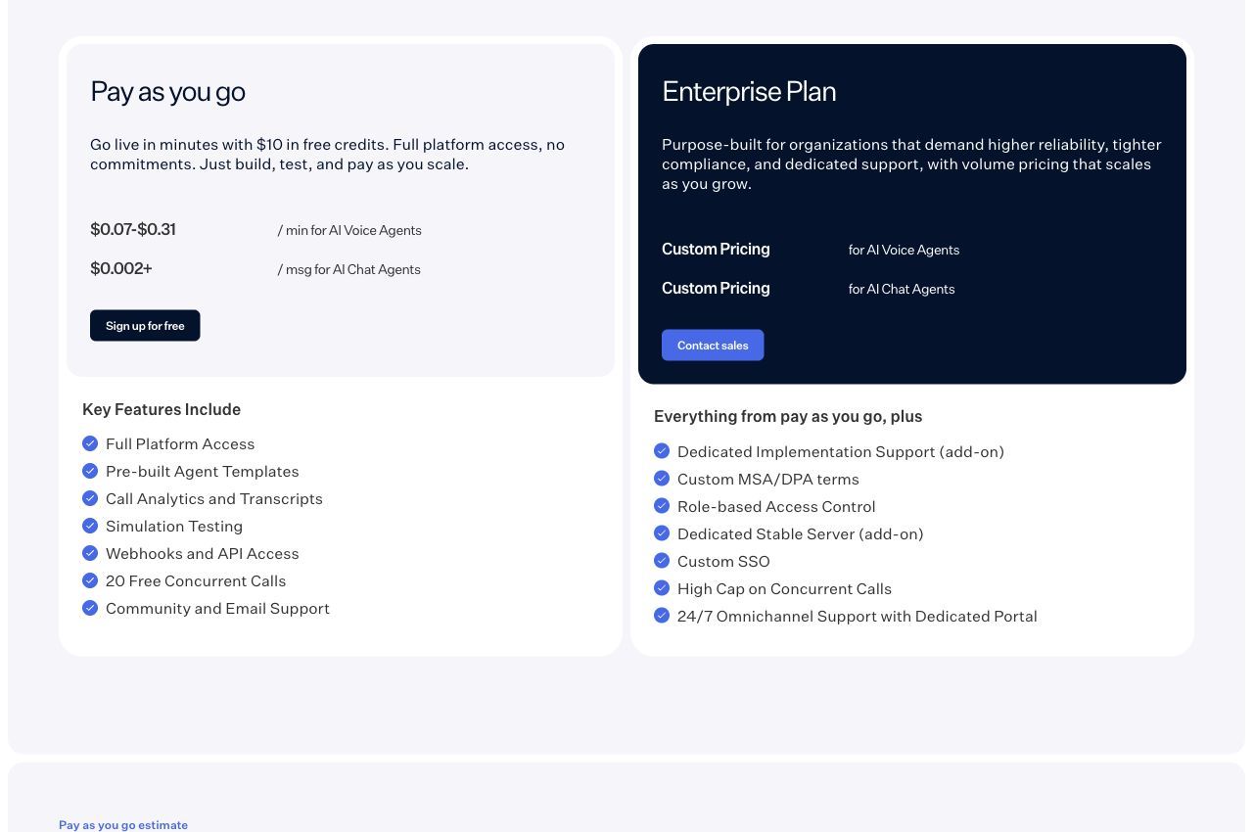Click the Webhooks and API Access text
The image size is (1253, 832).
[203, 553]
